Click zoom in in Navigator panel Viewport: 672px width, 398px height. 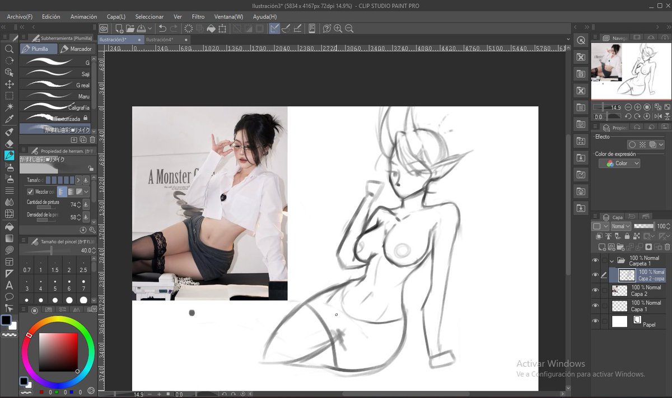637,107
